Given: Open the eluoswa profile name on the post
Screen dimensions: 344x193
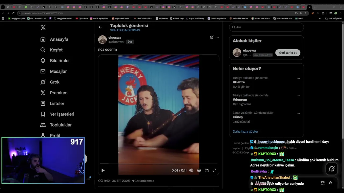Looking at the screenshot, I should point(115,38).
